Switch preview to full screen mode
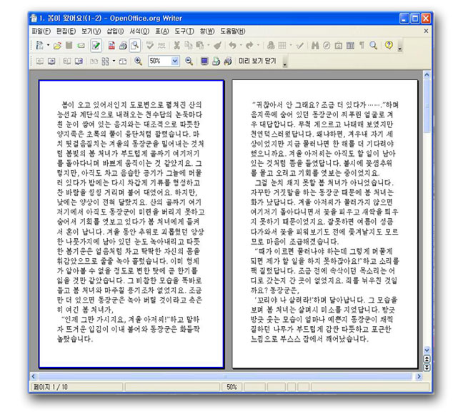 point(204,62)
